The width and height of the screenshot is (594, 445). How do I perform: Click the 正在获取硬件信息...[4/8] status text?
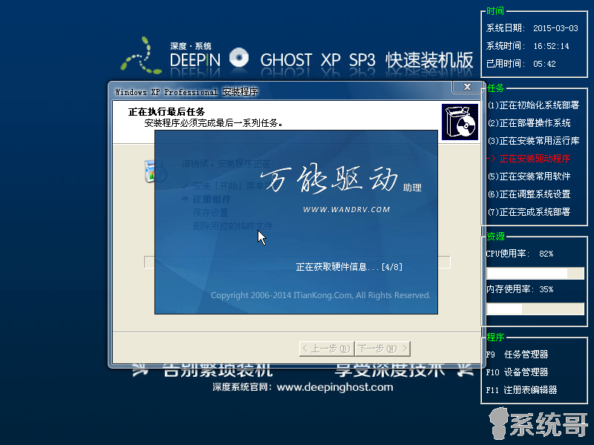[349, 267]
